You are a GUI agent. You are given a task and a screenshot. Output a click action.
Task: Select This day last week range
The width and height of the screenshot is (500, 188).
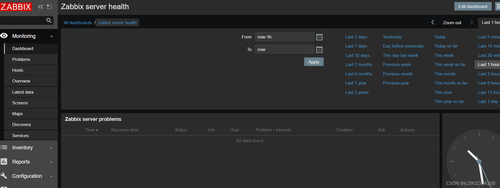click(x=400, y=55)
